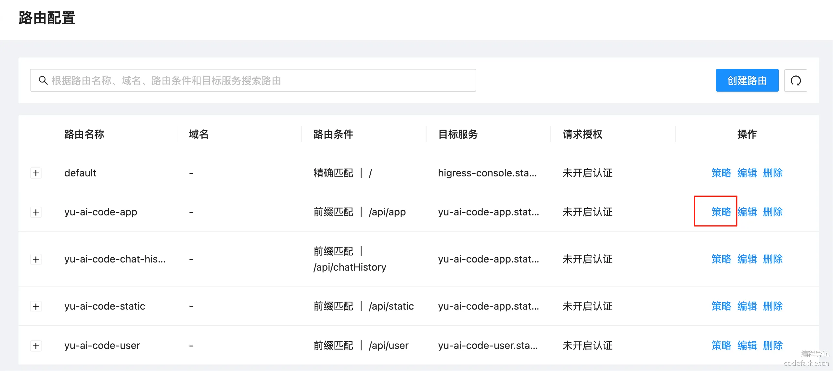Click 编辑 for the default route
The width and height of the screenshot is (833, 371).
point(747,173)
